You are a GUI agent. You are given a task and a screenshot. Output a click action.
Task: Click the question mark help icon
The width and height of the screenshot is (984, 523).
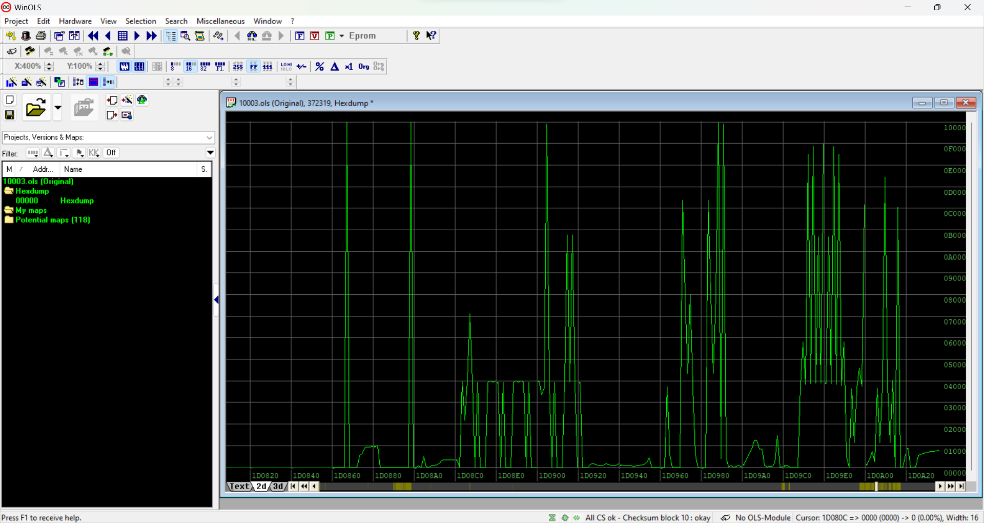point(416,35)
